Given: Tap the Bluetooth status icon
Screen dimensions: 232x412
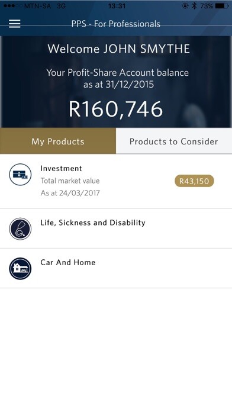Looking at the screenshot, I should (194, 6).
